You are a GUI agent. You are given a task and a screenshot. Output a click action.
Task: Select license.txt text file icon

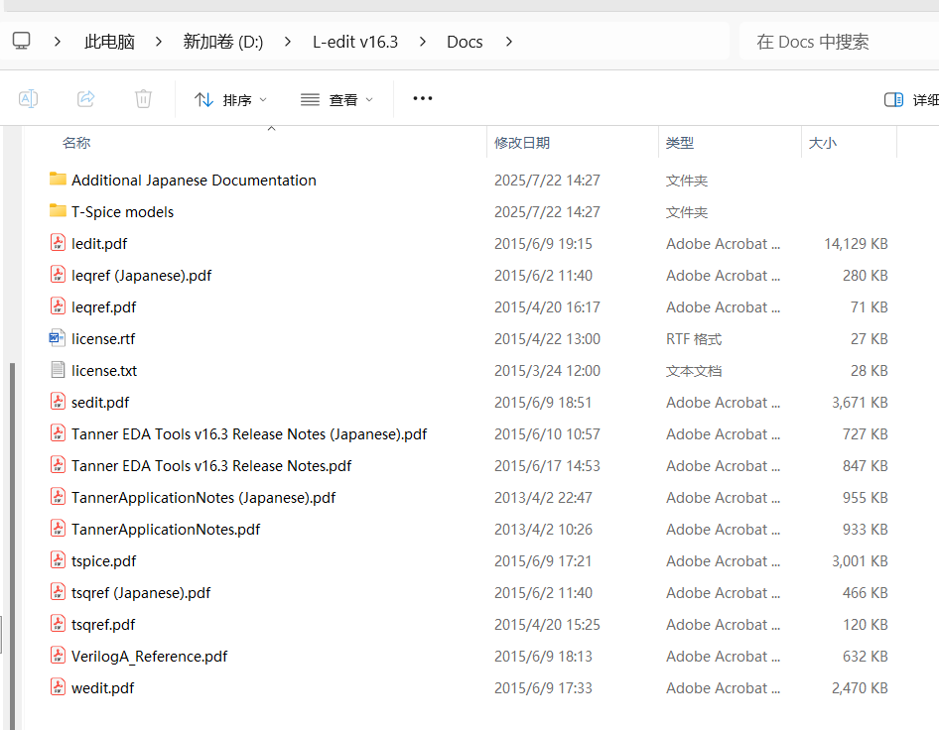pos(58,370)
